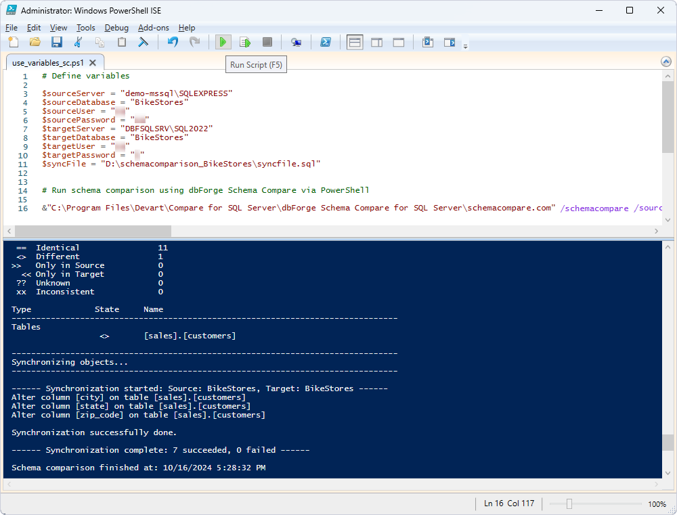This screenshot has width=677, height=515.
Task: Open the File menu
Action: 12,28
